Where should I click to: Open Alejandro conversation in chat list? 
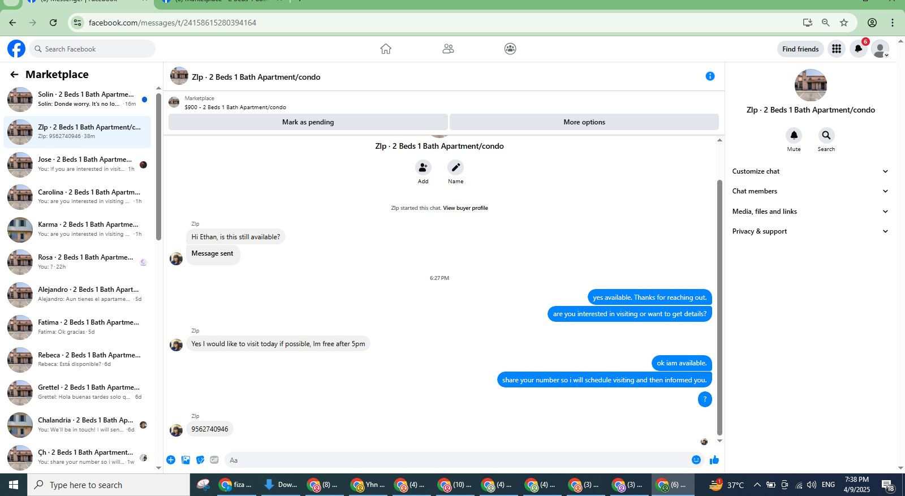point(77,295)
